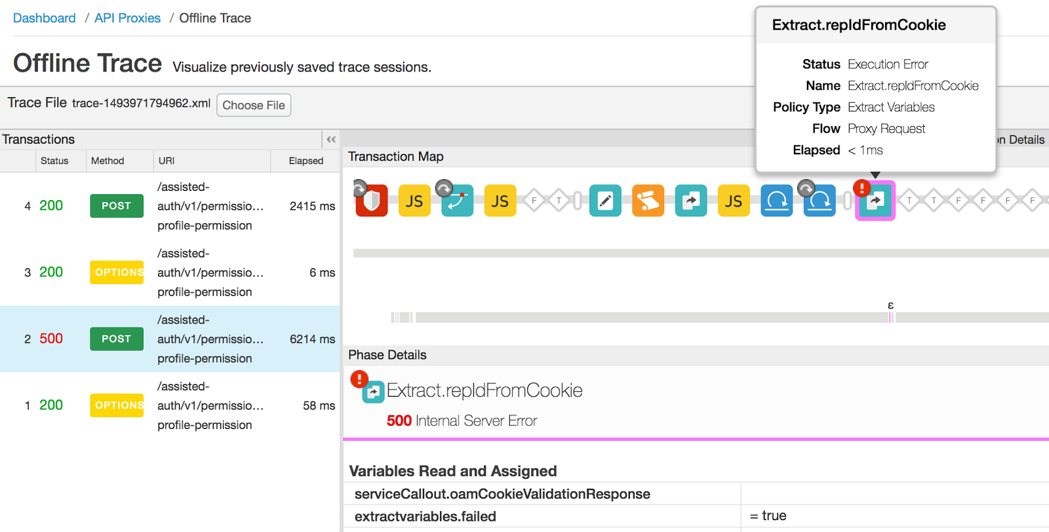This screenshot has width=1049, height=532.
Task: Click the highlighted Extract.repIdFromCookie error icon
Action: (875, 201)
